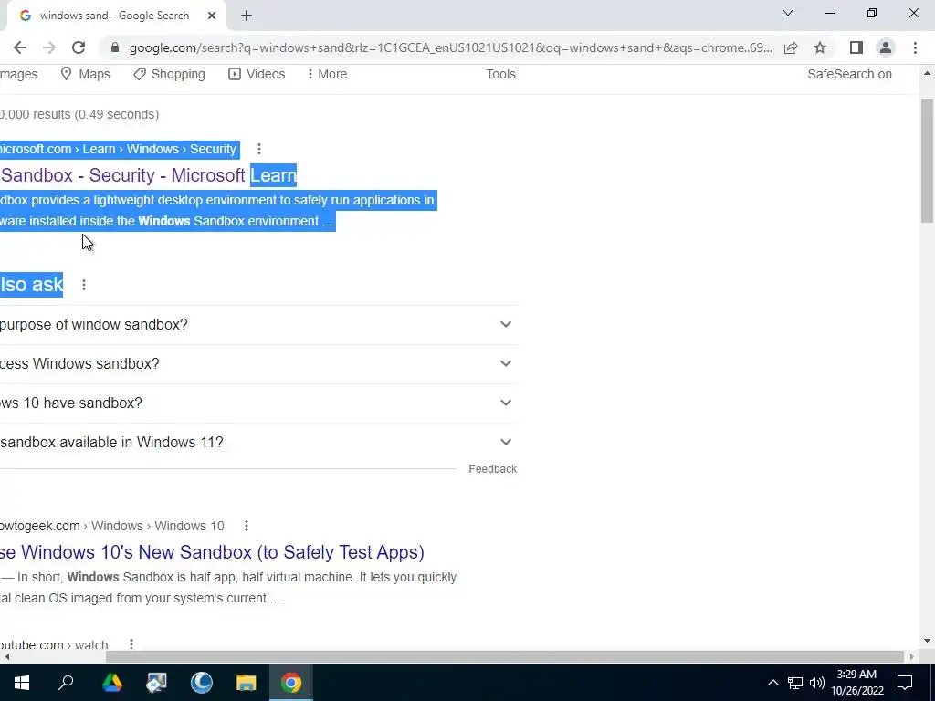Open the taskbar app with the computer and brush icon
935x701 pixels.
coord(157,683)
